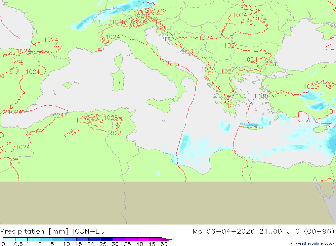Click the legend value '35'

click(127, 244)
